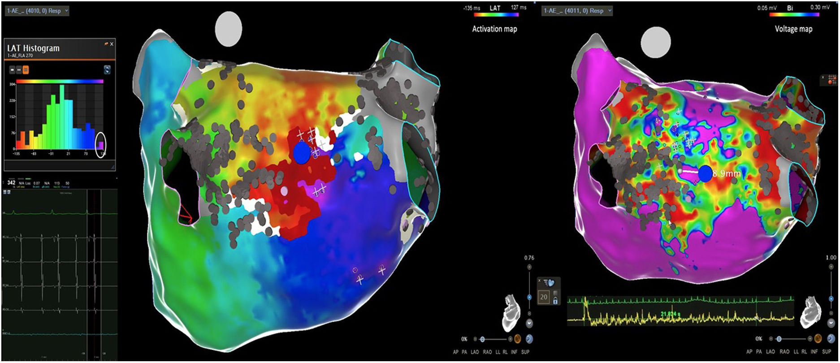Image resolution: width=840 pixels, height=363 pixels.
Task: Expand chevron button beneath activation map zoom slider
Action: 529,323
